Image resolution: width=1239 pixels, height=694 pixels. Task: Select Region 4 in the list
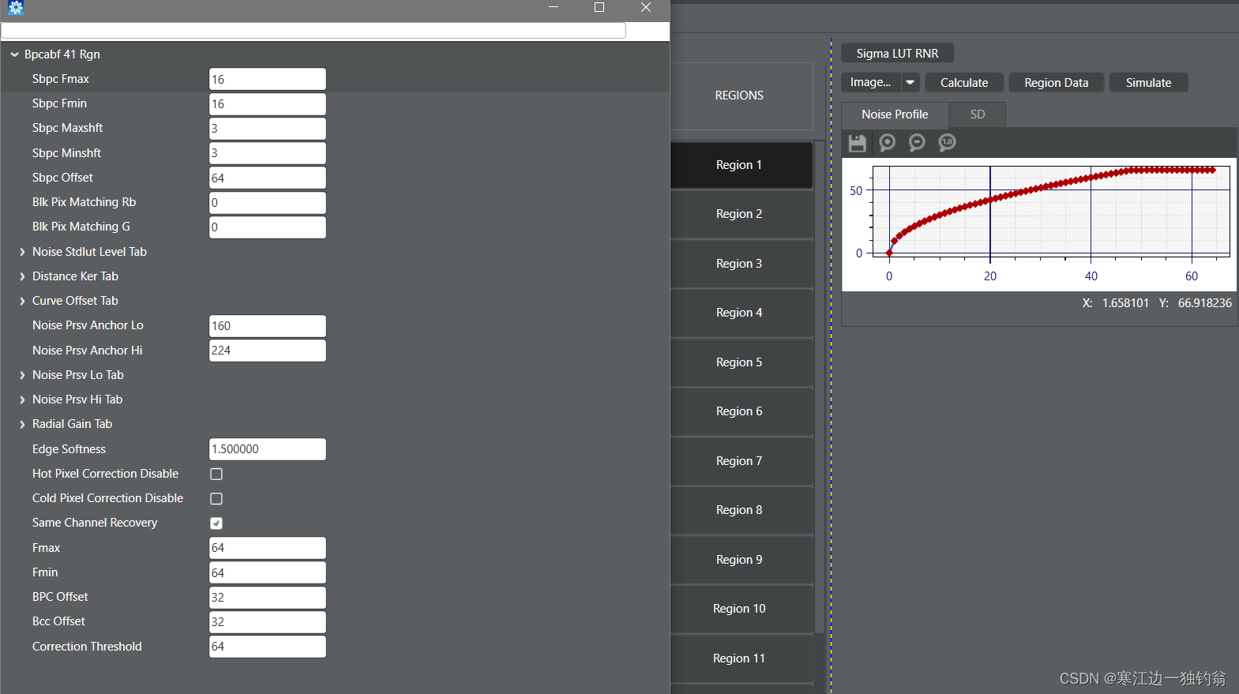point(741,313)
